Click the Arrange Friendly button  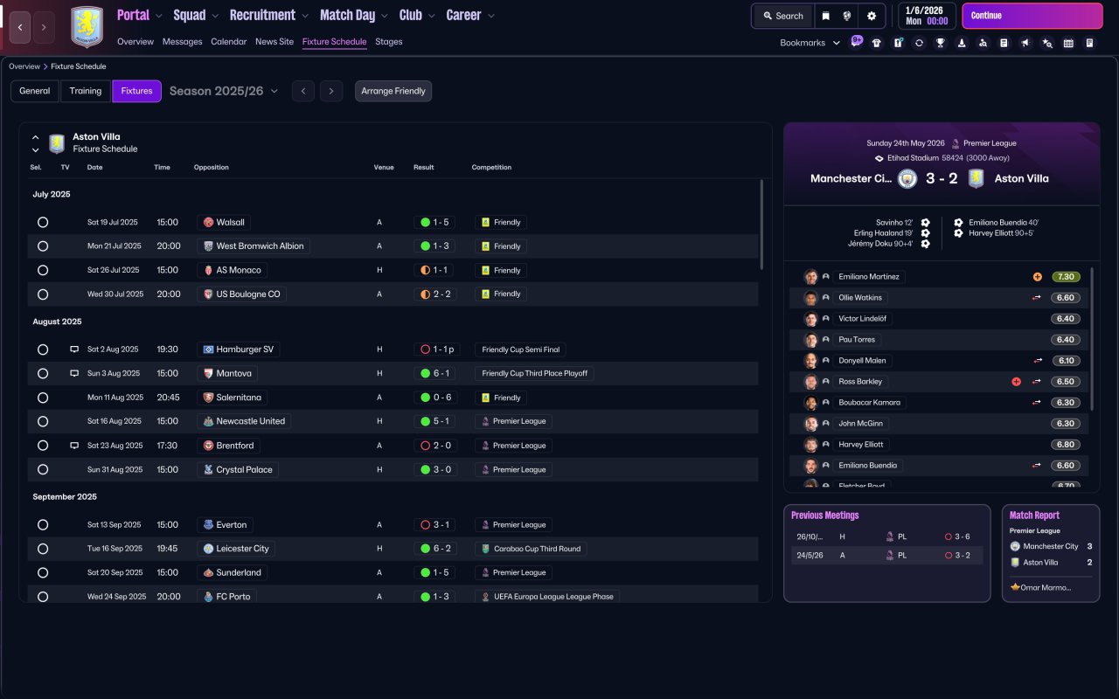click(393, 91)
